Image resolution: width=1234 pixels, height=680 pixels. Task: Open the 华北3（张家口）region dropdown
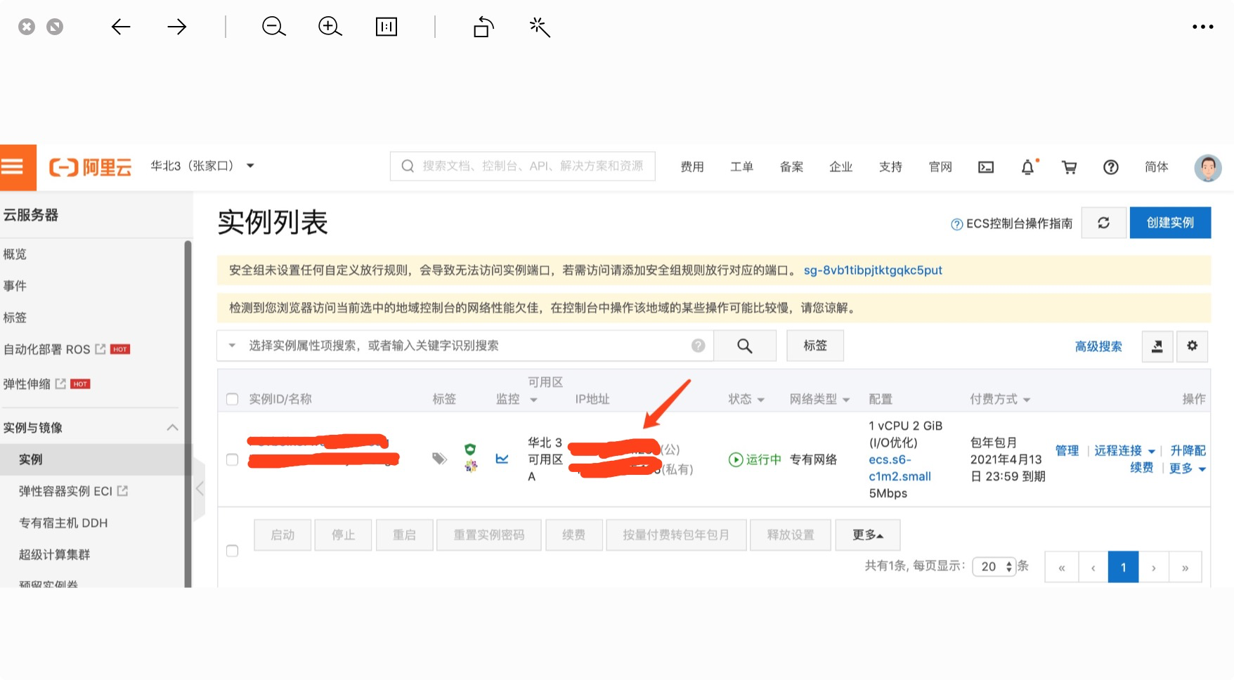pyautogui.click(x=202, y=166)
